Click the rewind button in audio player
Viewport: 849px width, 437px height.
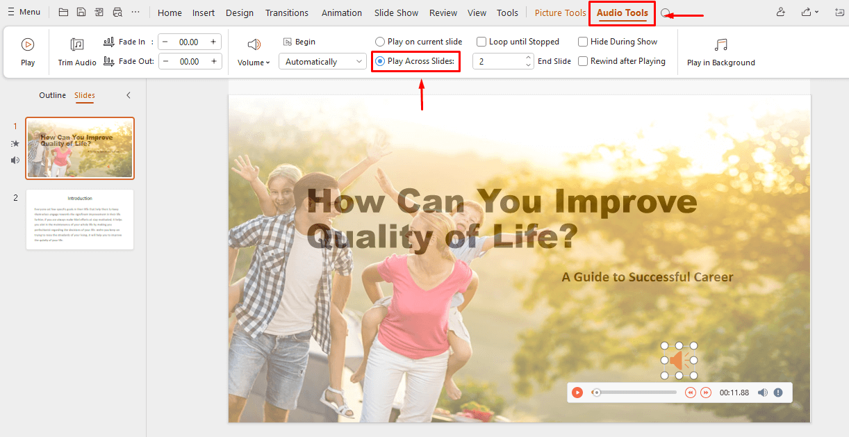coord(691,393)
